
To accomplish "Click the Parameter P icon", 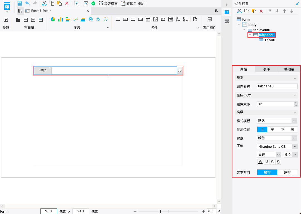I will (6, 19).
